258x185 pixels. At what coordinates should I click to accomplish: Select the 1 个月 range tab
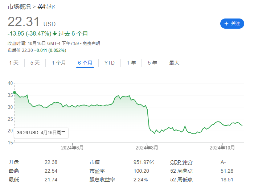59,63
